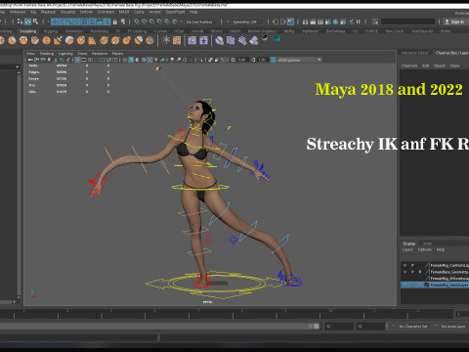This screenshot has width=469, height=352.
Task: Click select camera icon in panel toolbar
Action: [x=30, y=60]
